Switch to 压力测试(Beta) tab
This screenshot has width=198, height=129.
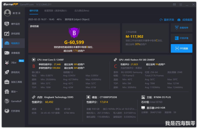point(82,11)
